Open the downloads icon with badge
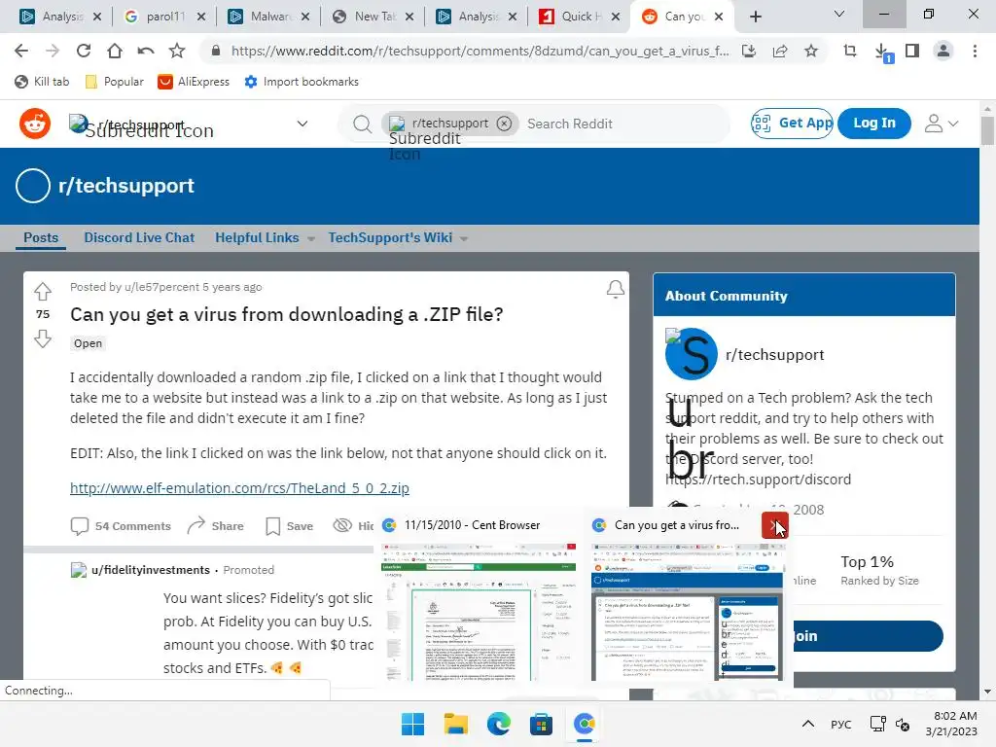Viewport: 996px width, 747px height. click(x=882, y=53)
